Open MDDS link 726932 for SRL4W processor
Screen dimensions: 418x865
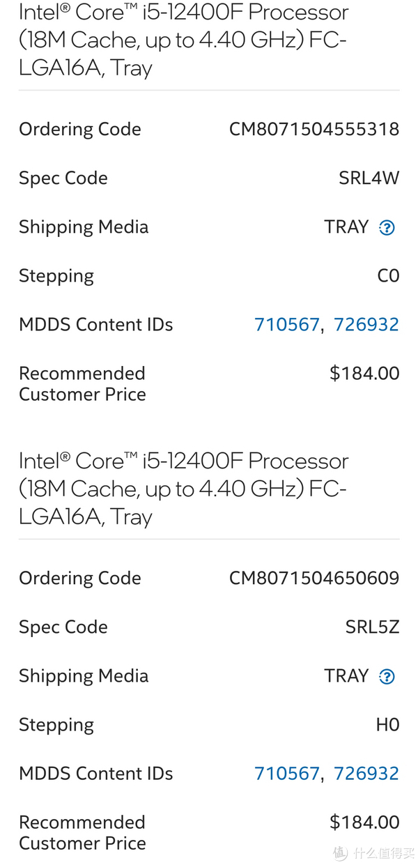(366, 325)
